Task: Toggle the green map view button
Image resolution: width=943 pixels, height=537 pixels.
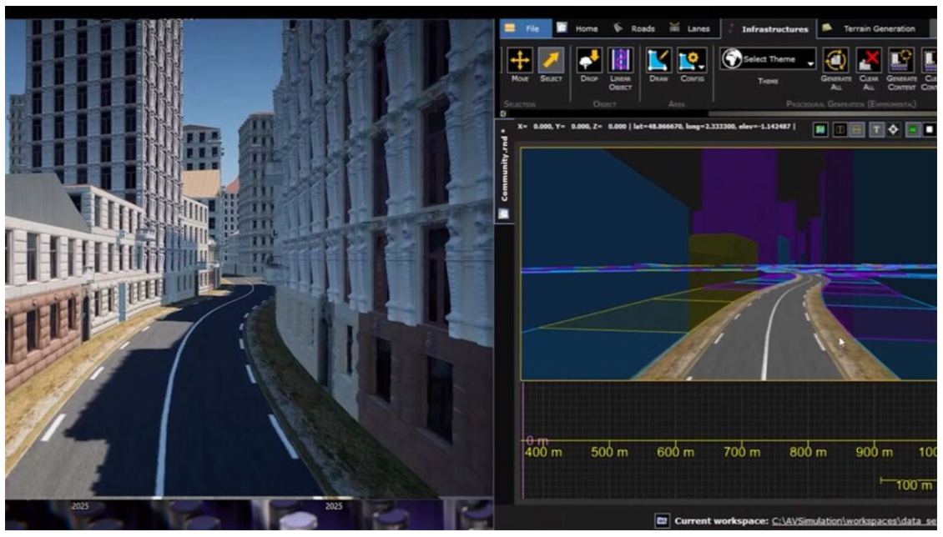Action: pos(820,129)
